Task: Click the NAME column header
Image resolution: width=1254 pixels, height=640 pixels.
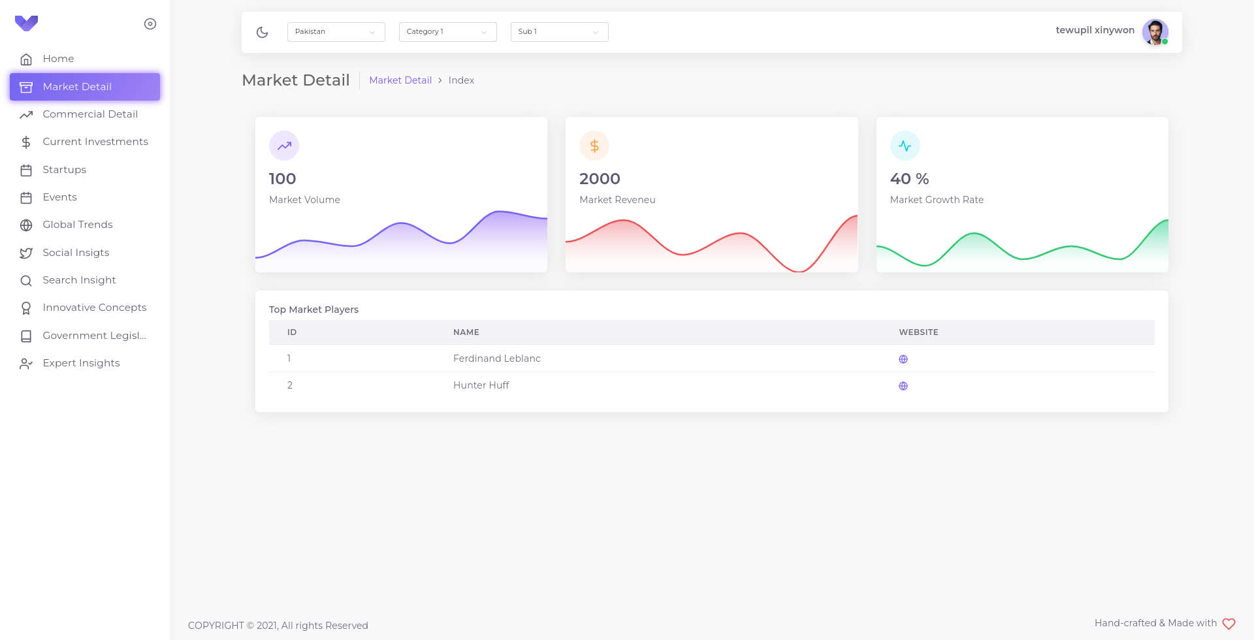Action: click(x=466, y=332)
